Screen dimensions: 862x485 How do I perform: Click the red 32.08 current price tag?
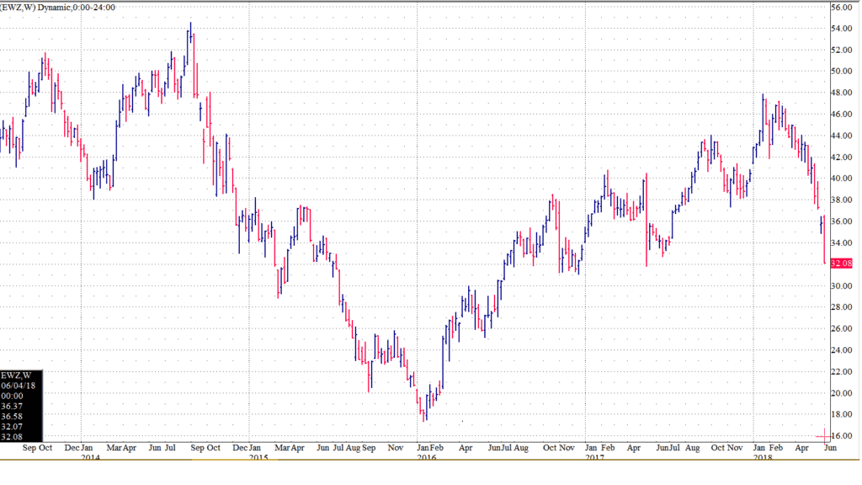[842, 264]
